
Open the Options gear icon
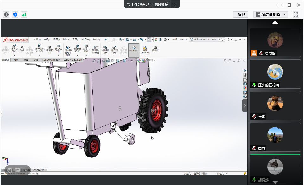pos(165,40)
